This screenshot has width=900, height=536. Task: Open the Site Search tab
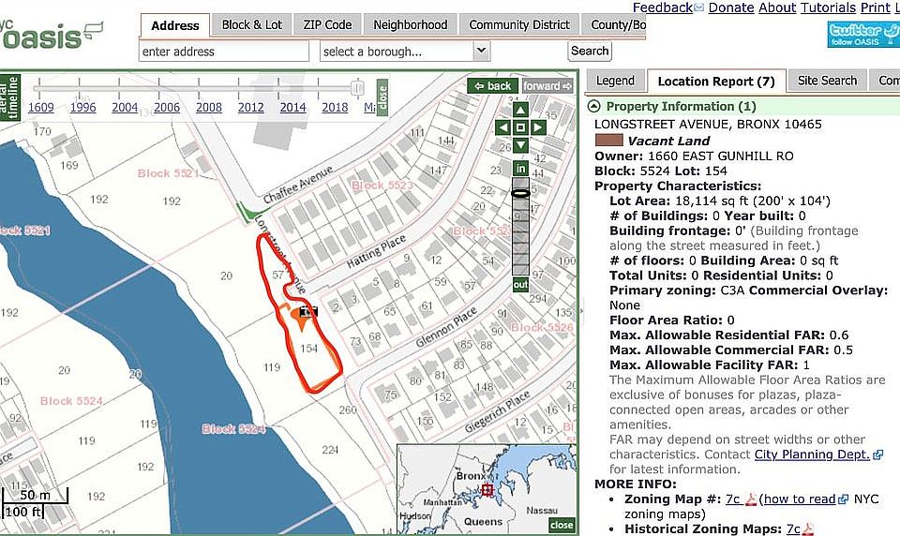(827, 81)
